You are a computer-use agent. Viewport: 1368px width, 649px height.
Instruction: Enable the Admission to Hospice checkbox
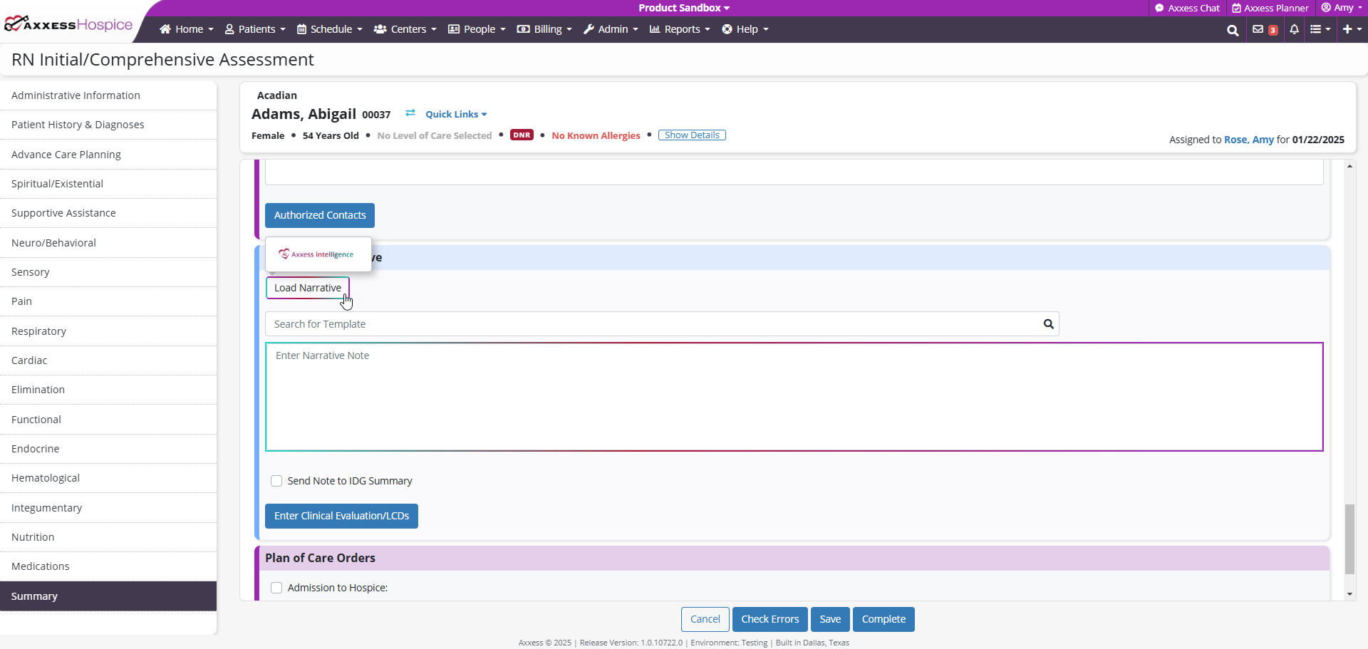[276, 588]
